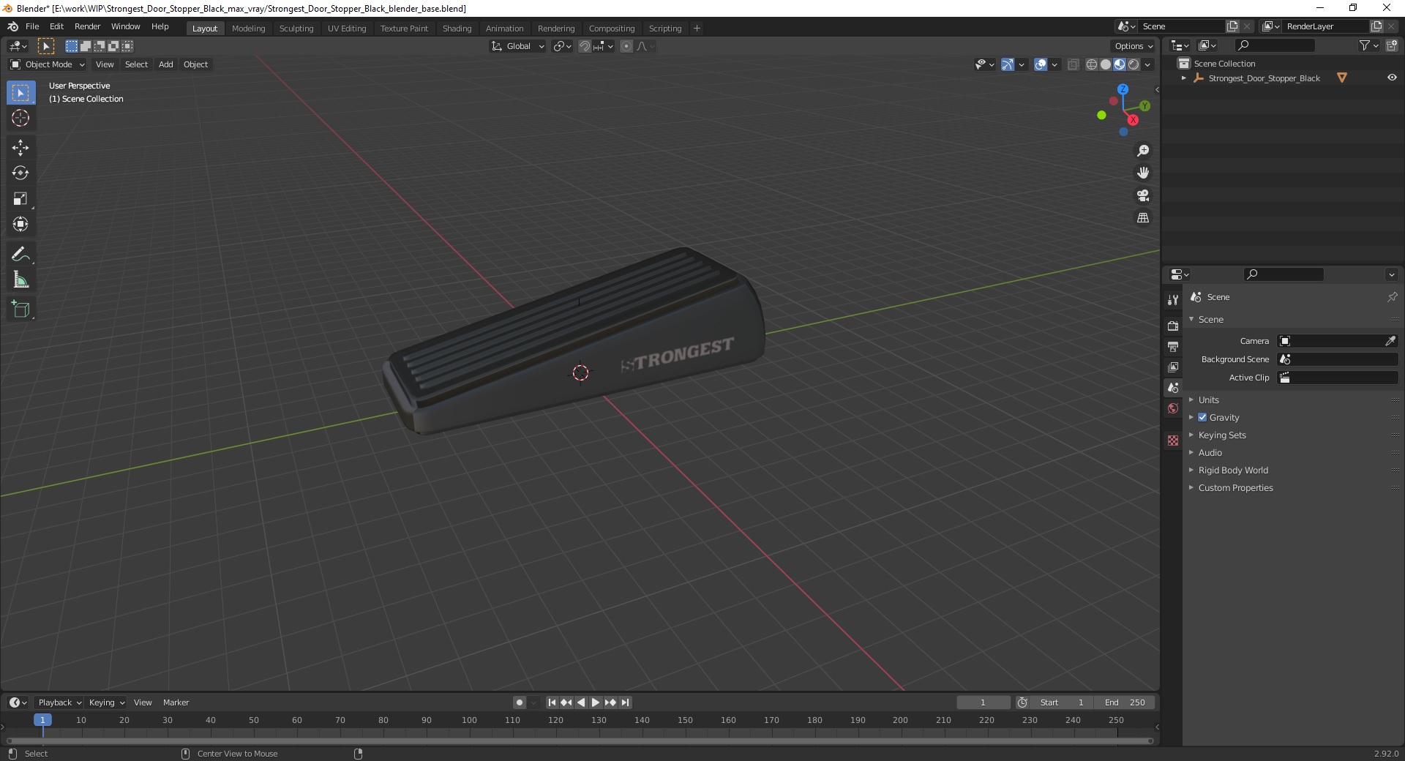1405x761 pixels.
Task: Expand the Rigid Body World panel
Action: pyautogui.click(x=1233, y=471)
